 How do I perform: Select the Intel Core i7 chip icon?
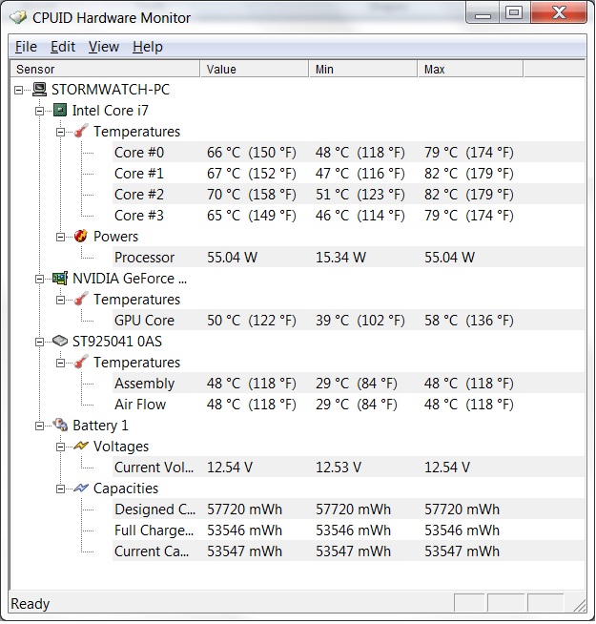point(60,111)
